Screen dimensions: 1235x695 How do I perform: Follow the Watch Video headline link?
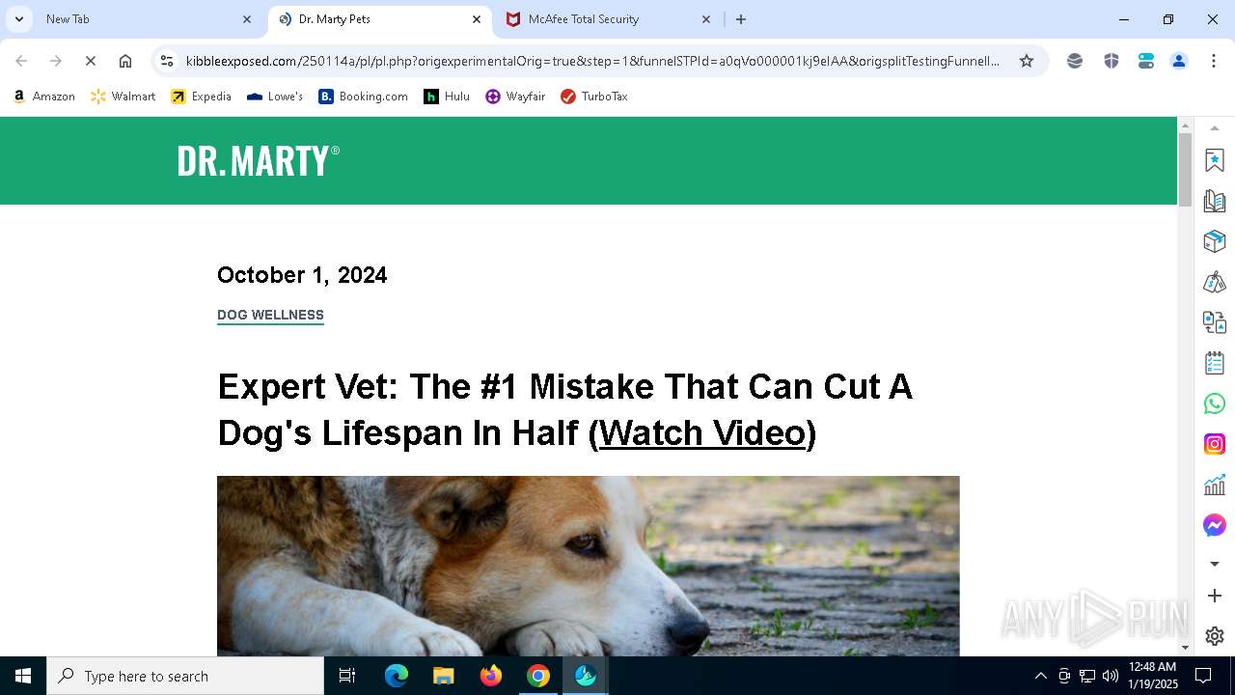(x=702, y=432)
